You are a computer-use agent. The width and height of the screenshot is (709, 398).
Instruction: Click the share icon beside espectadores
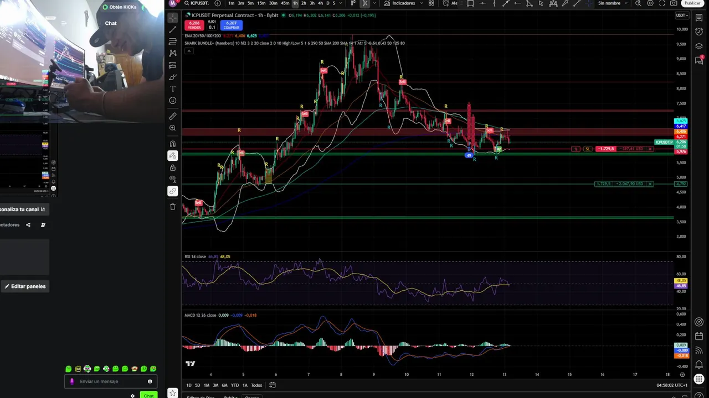28,225
